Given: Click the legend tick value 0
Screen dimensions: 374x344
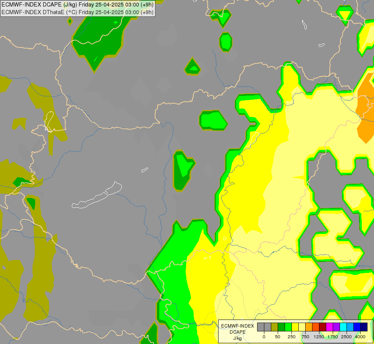Looking at the screenshot, I should tap(264, 337).
